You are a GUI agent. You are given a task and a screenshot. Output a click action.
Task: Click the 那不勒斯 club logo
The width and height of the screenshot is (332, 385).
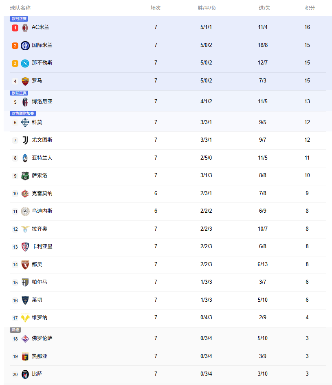[25, 63]
